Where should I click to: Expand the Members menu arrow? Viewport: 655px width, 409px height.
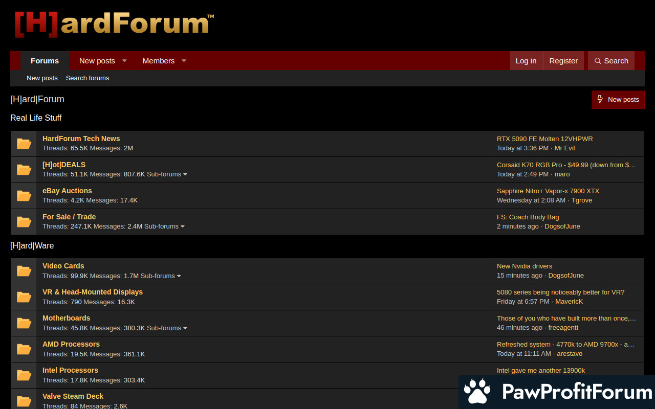point(184,61)
